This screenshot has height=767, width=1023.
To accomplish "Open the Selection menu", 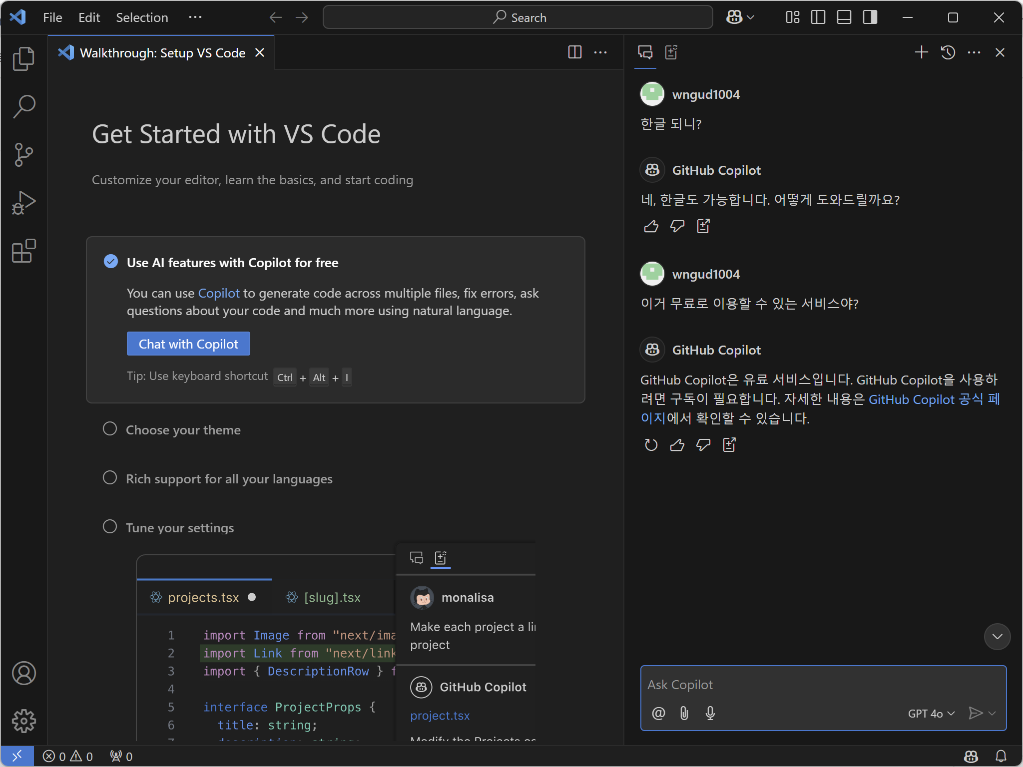I will pyautogui.click(x=142, y=17).
